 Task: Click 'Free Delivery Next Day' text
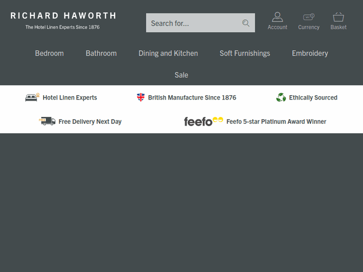(x=90, y=122)
